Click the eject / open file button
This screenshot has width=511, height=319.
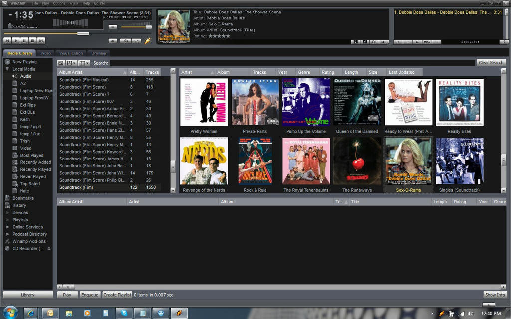113,41
